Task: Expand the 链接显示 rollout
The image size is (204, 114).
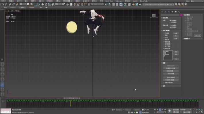Action: pyautogui.click(x=187, y=39)
